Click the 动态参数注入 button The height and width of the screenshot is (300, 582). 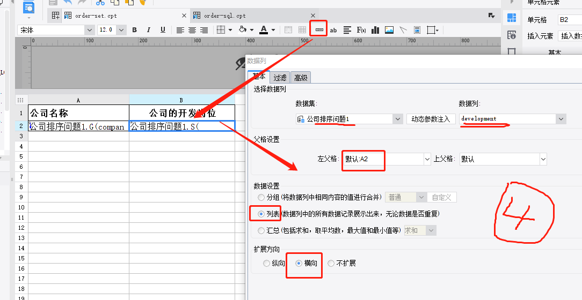(x=431, y=119)
